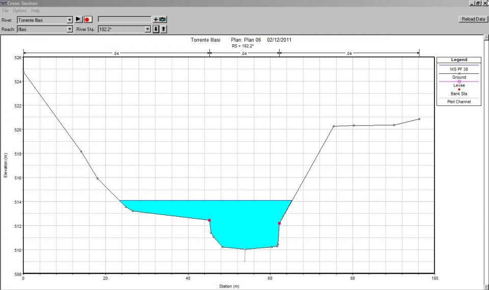Open the River dropdown list
The image size is (489, 290).
point(70,20)
